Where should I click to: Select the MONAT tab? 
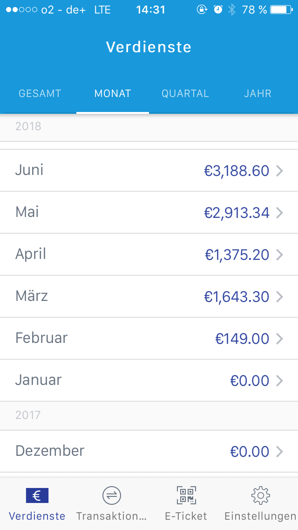point(113,94)
